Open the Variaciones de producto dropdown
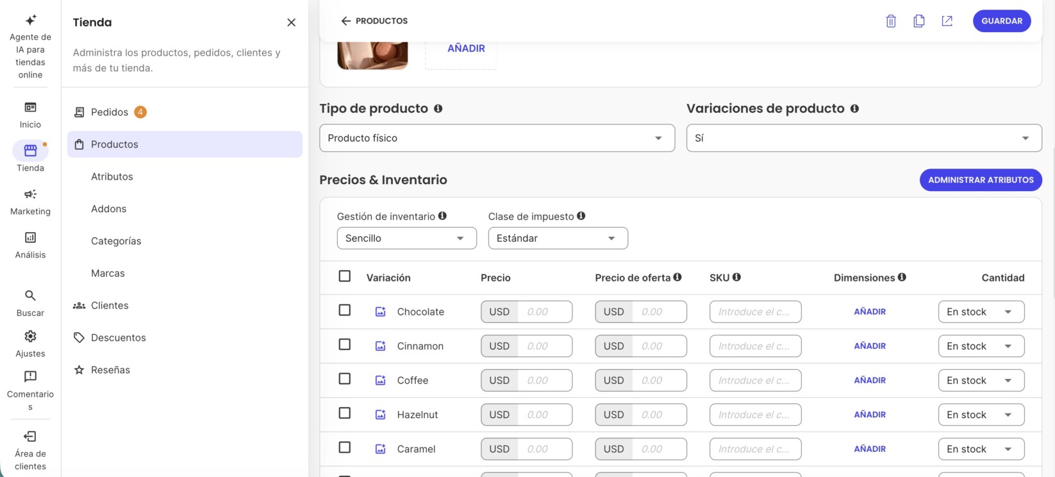 864,138
